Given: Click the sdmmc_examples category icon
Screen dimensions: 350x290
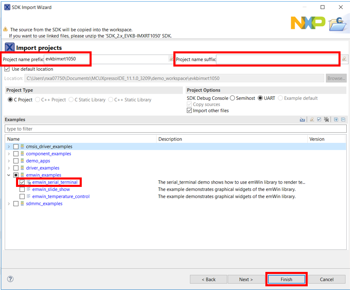Looking at the screenshot, I should (x=22, y=204).
